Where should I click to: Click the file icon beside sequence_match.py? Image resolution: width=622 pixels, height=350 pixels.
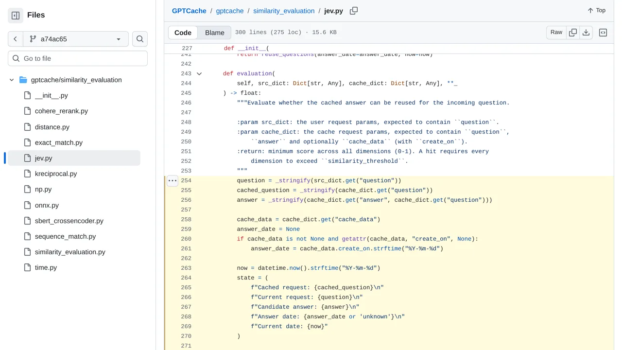click(28, 236)
